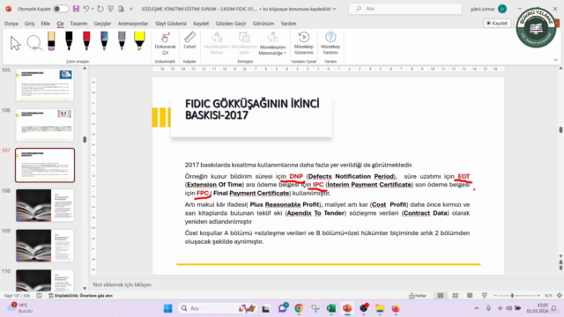Enable Dokunarak Çiz touch drawing

[165, 43]
